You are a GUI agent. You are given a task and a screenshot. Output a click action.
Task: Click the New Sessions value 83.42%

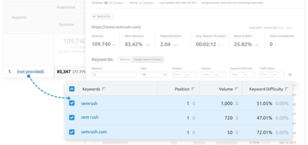point(134,44)
